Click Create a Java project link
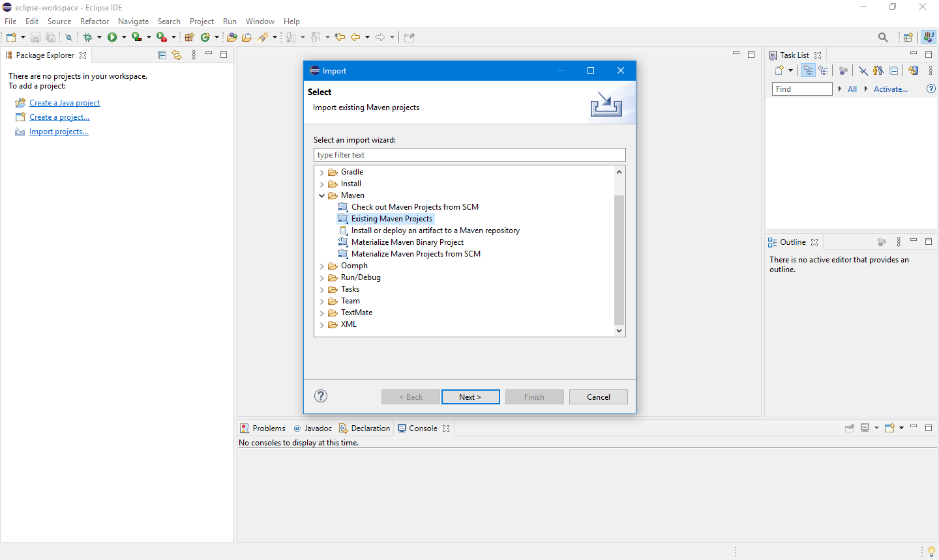The height and width of the screenshot is (560, 939). 65,103
